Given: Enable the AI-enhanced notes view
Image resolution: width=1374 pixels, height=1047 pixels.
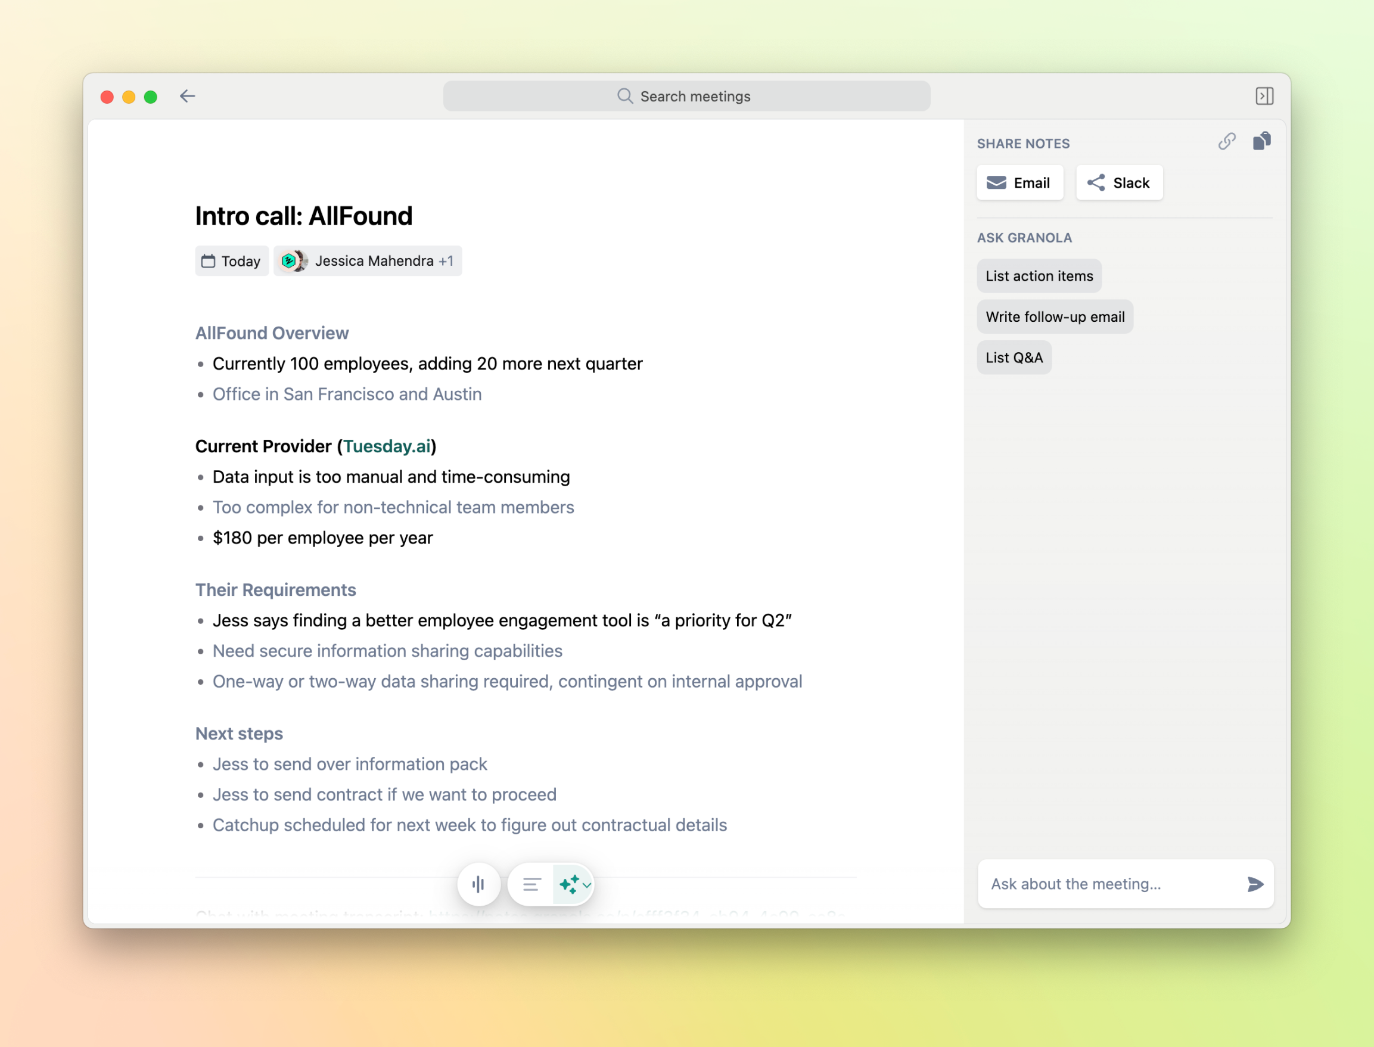Looking at the screenshot, I should pyautogui.click(x=568, y=884).
